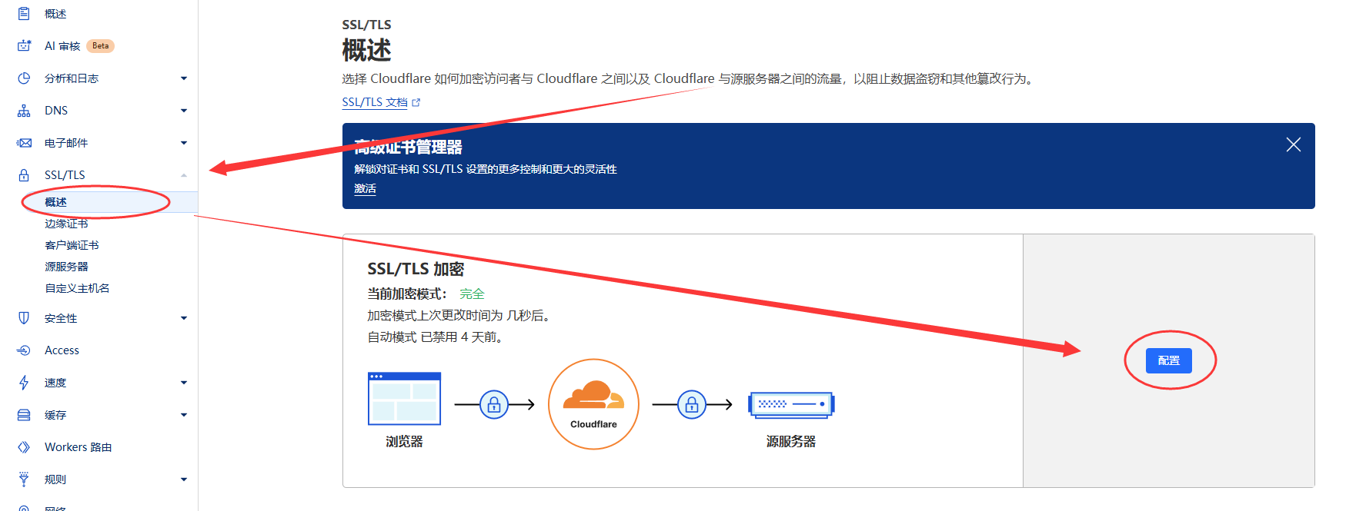Screen dimensions: 1346x511
Task: Expand the 缓存 dropdown arrow
Action: coord(184,415)
